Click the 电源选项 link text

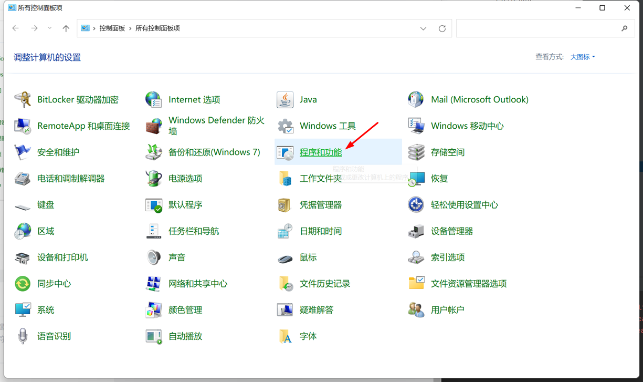[185, 179]
